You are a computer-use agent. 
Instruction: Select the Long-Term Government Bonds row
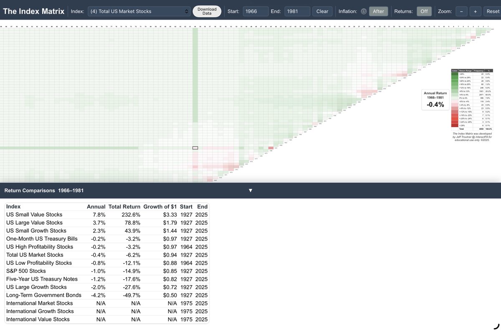pos(107,295)
